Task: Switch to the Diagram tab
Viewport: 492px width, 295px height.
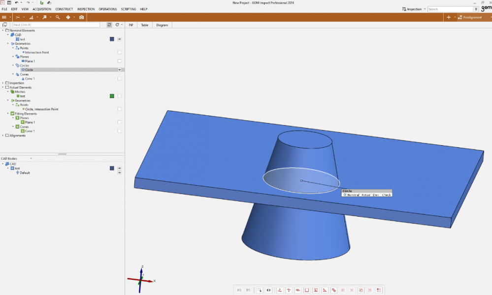Action: pyautogui.click(x=162, y=25)
